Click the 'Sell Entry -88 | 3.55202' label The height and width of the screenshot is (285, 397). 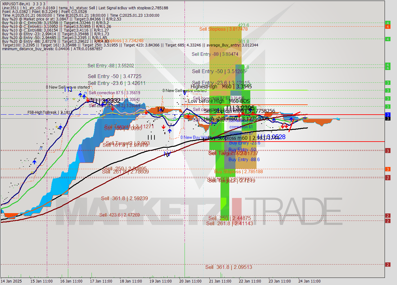[x=111, y=66]
